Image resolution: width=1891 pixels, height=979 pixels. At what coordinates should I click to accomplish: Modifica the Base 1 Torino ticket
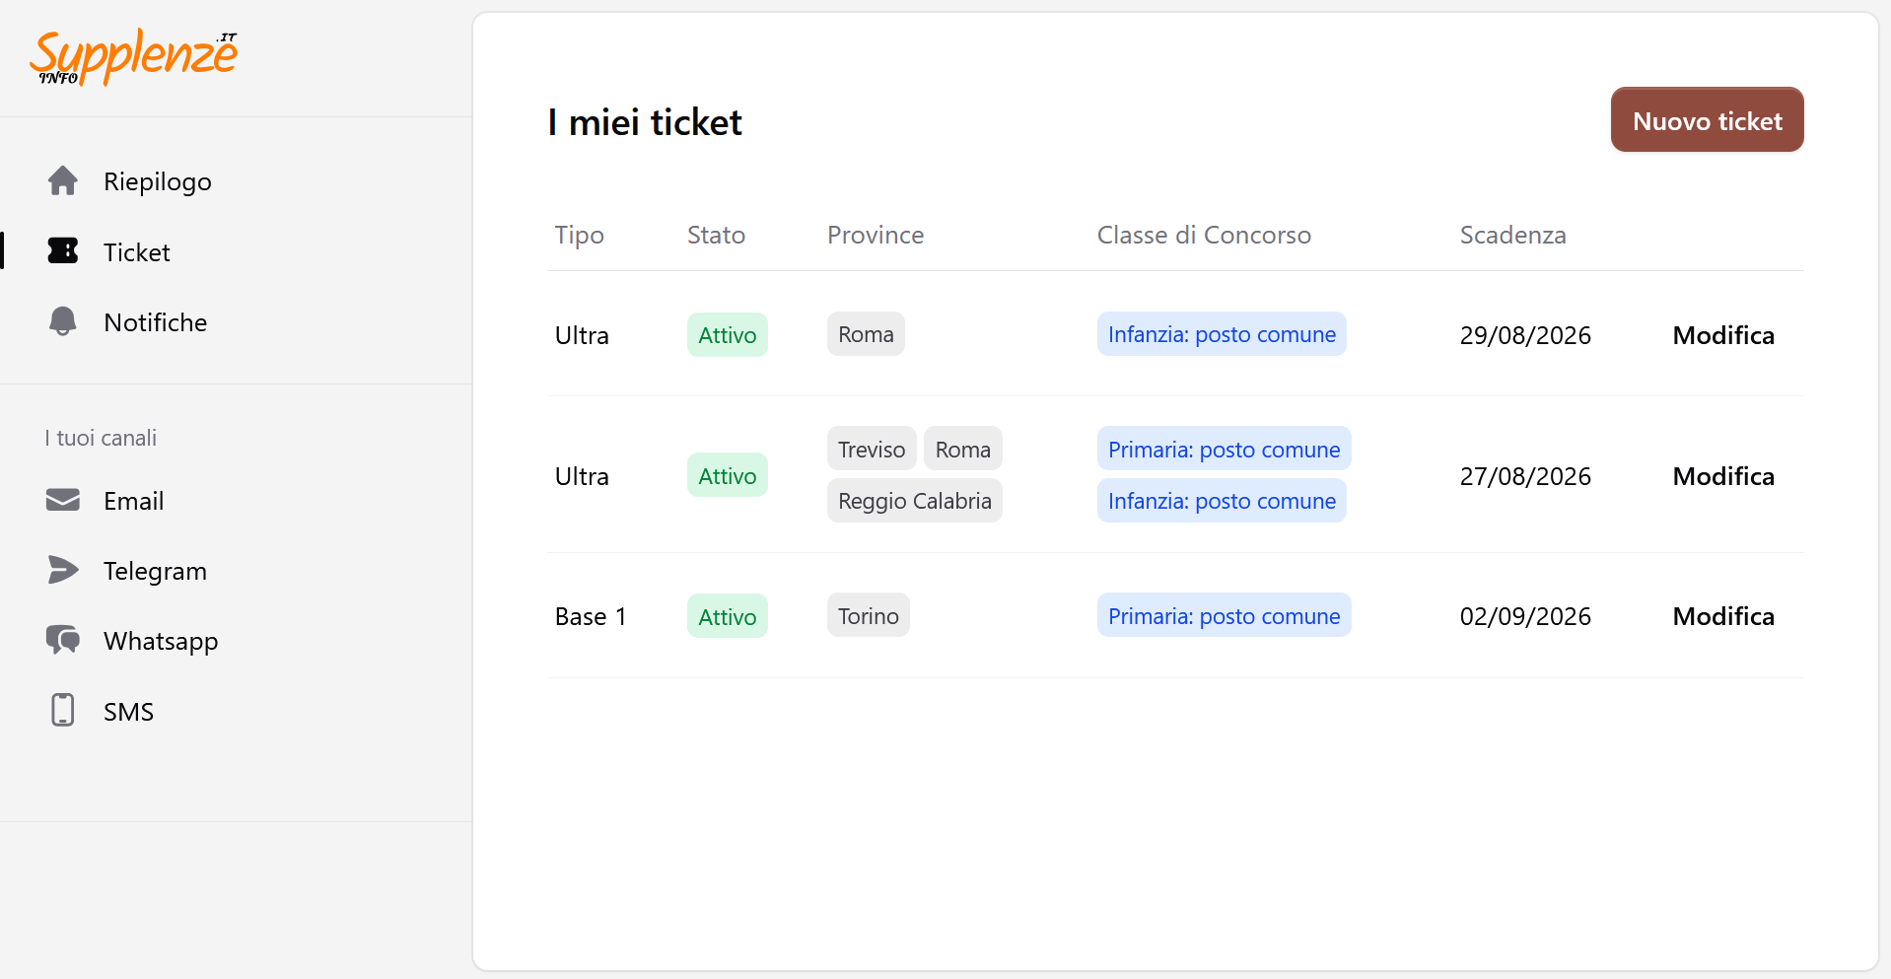point(1723,616)
